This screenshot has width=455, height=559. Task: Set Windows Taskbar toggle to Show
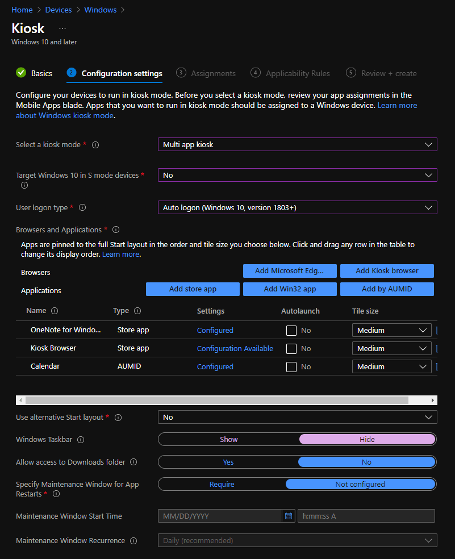(x=228, y=439)
